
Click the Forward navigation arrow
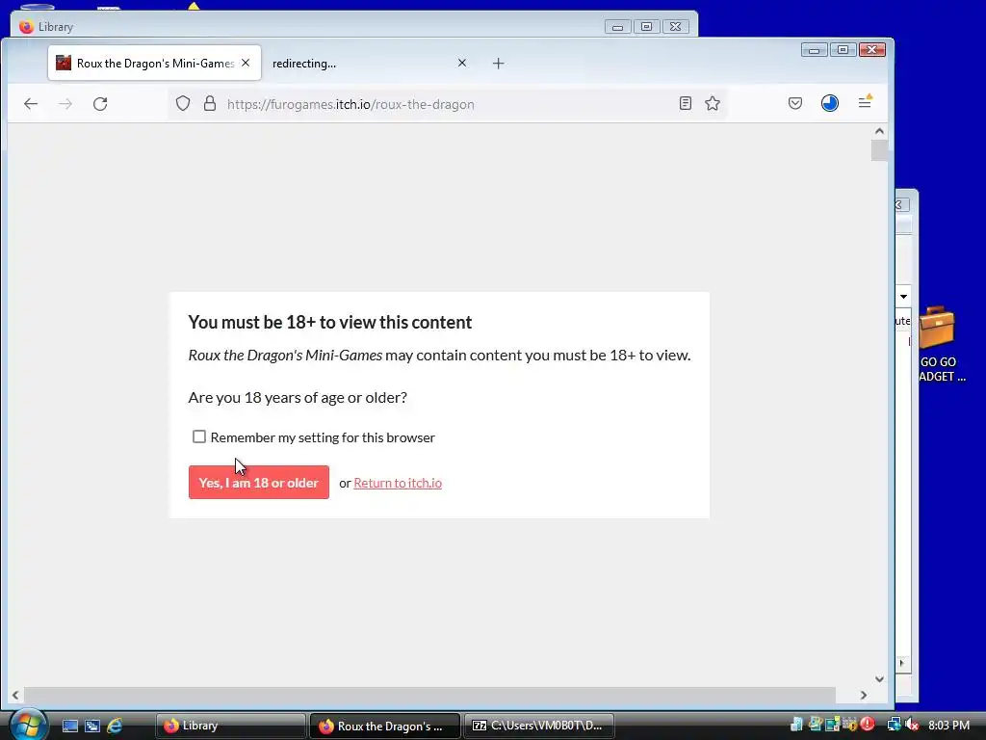pyautogui.click(x=65, y=104)
